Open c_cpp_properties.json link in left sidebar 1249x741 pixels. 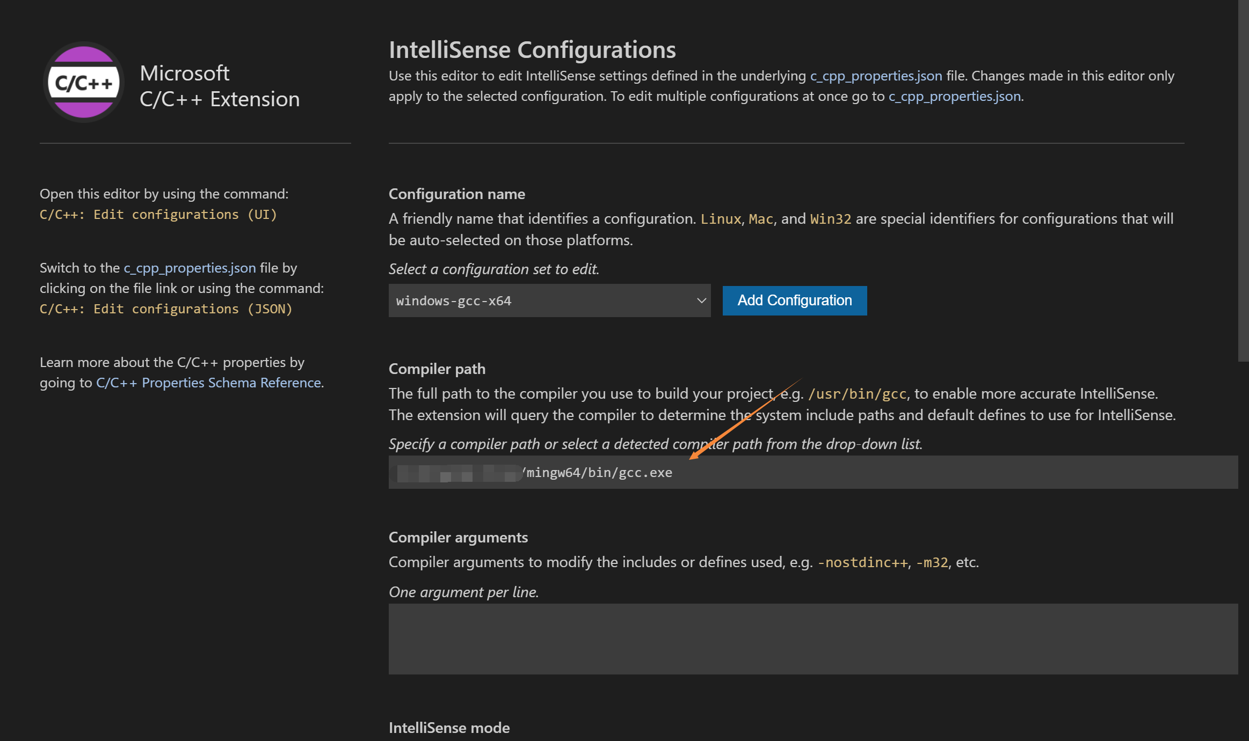(190, 268)
